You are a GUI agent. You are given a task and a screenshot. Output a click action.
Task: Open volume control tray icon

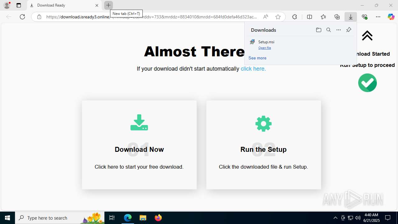pos(358,218)
